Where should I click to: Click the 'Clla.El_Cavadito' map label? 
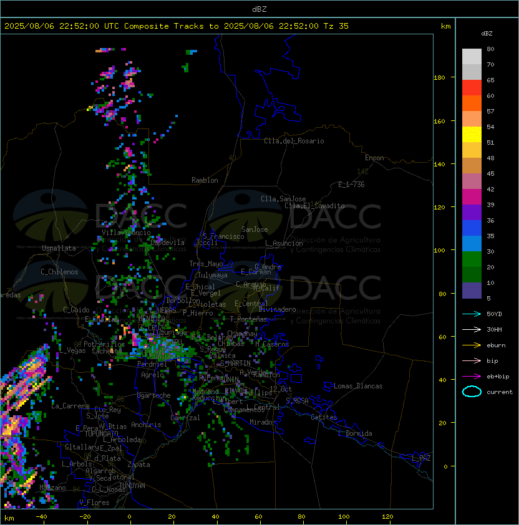[x=314, y=206]
